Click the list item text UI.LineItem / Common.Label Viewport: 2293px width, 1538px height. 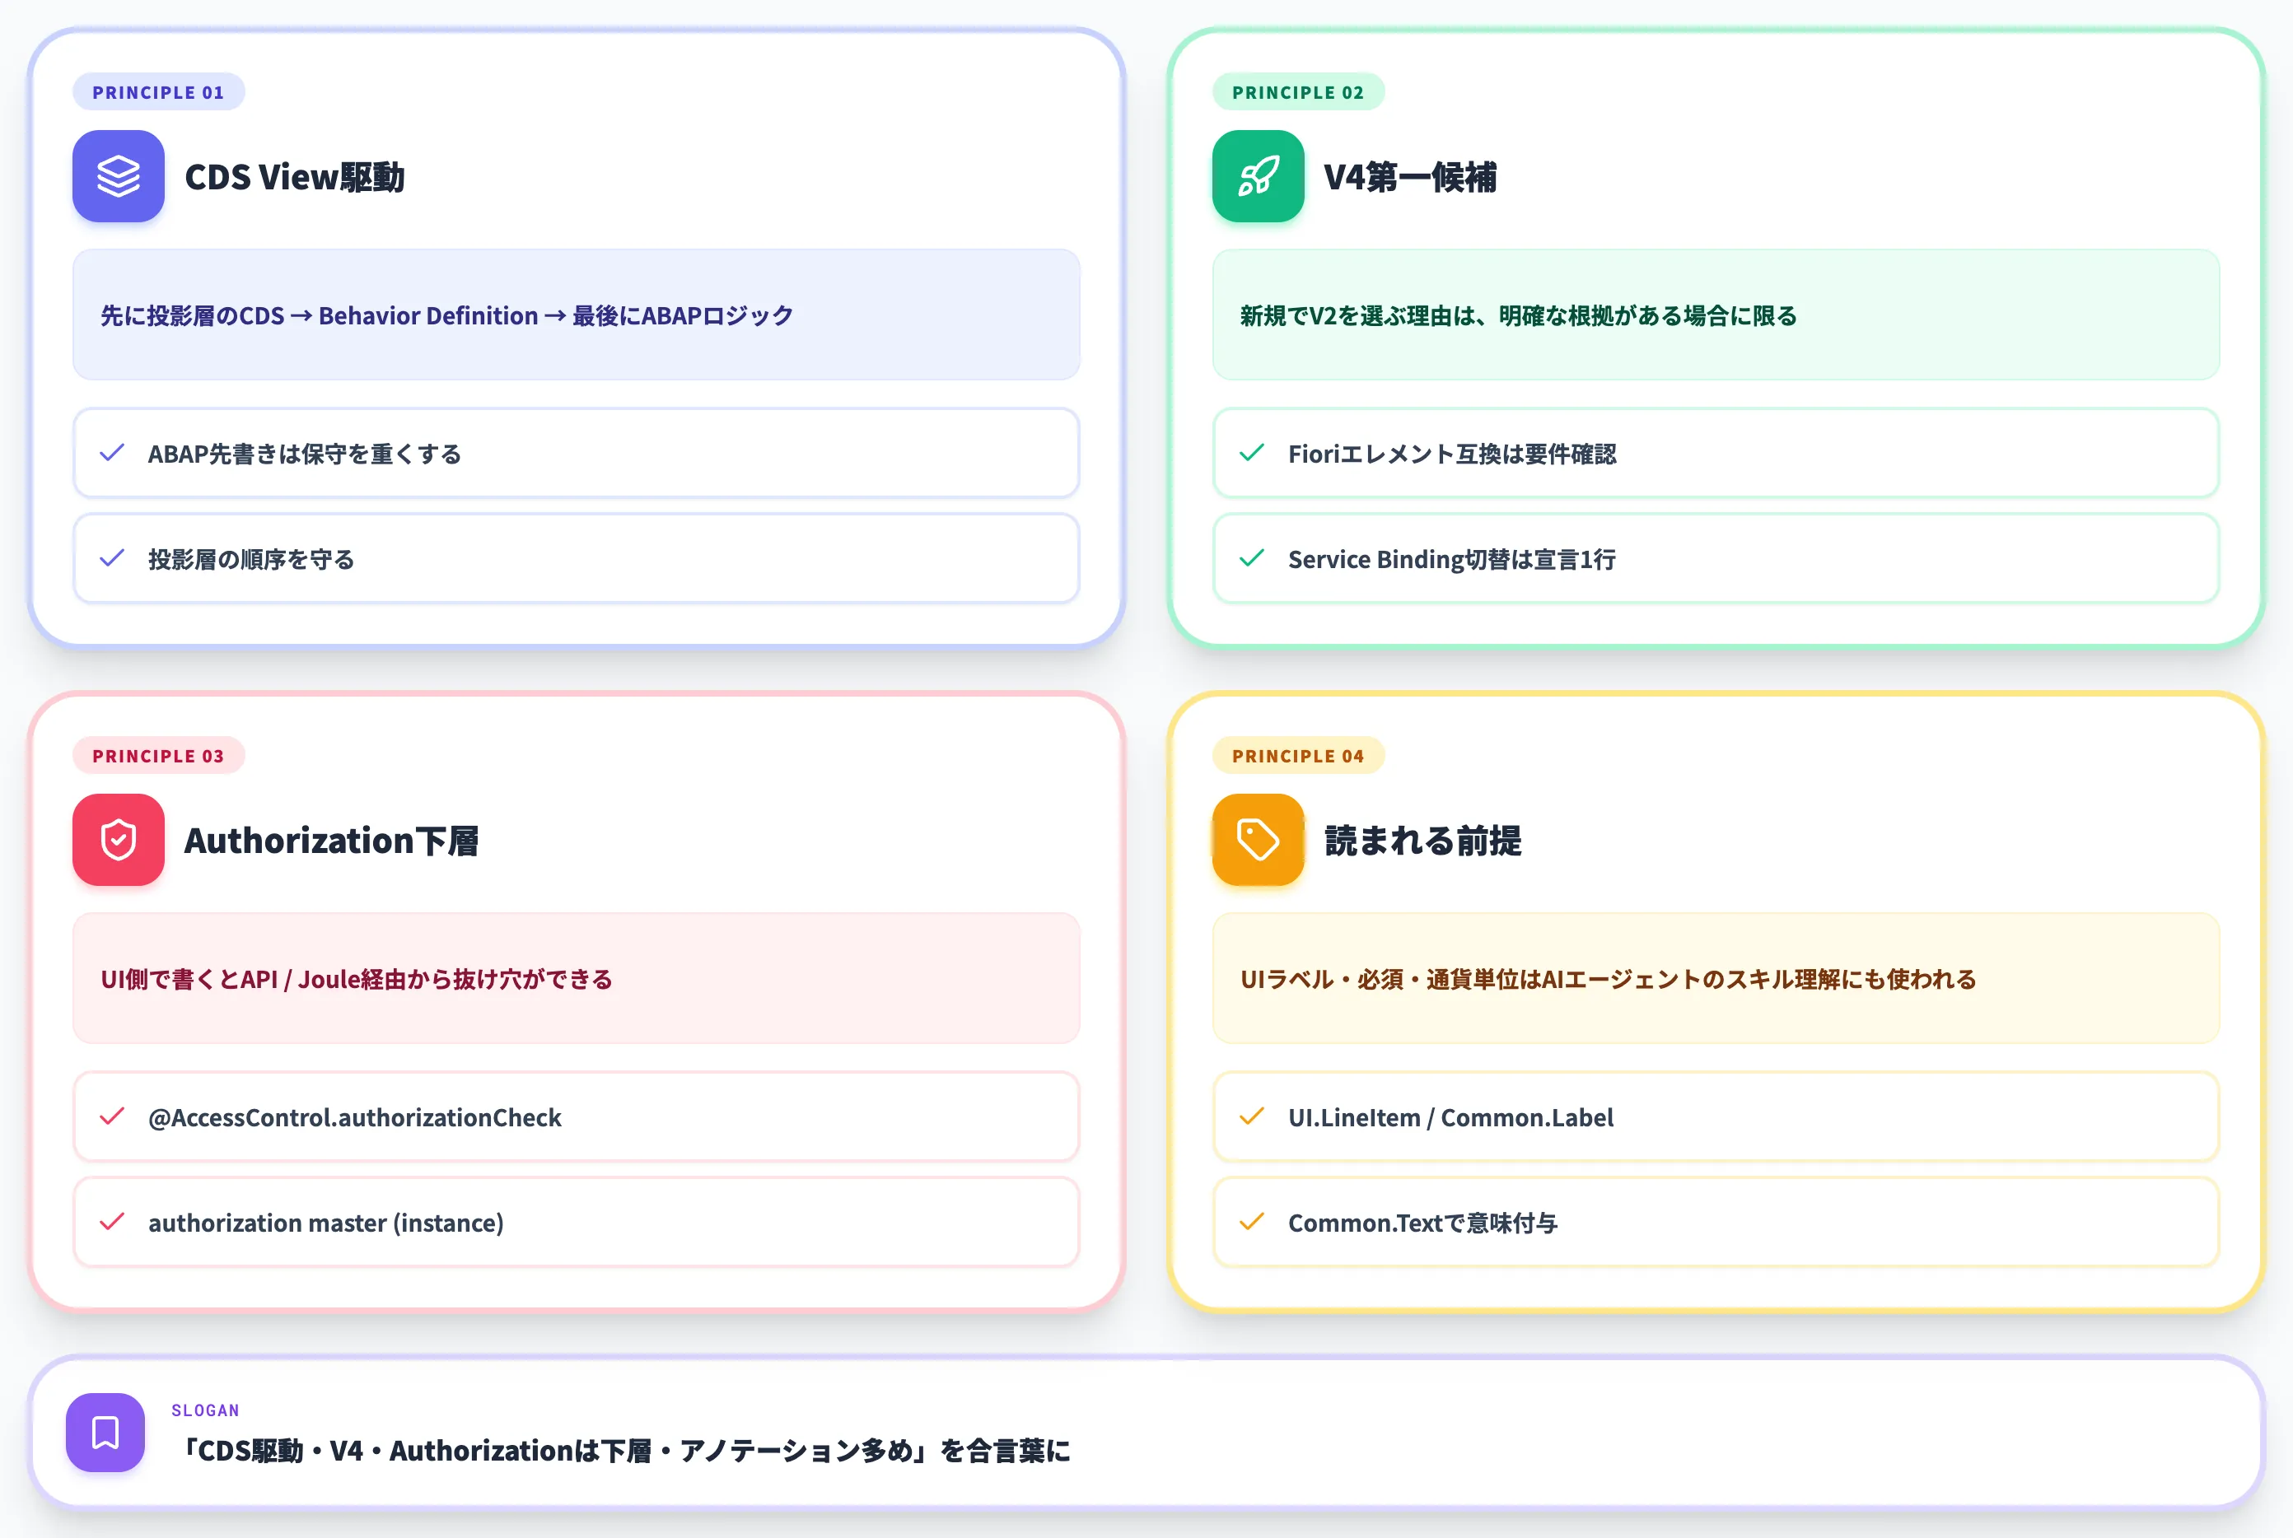[x=1450, y=1117]
